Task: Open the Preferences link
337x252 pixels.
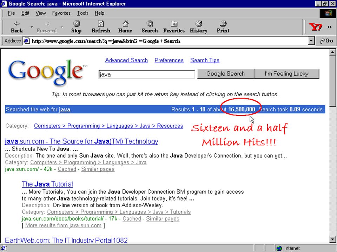Action: click(x=169, y=60)
